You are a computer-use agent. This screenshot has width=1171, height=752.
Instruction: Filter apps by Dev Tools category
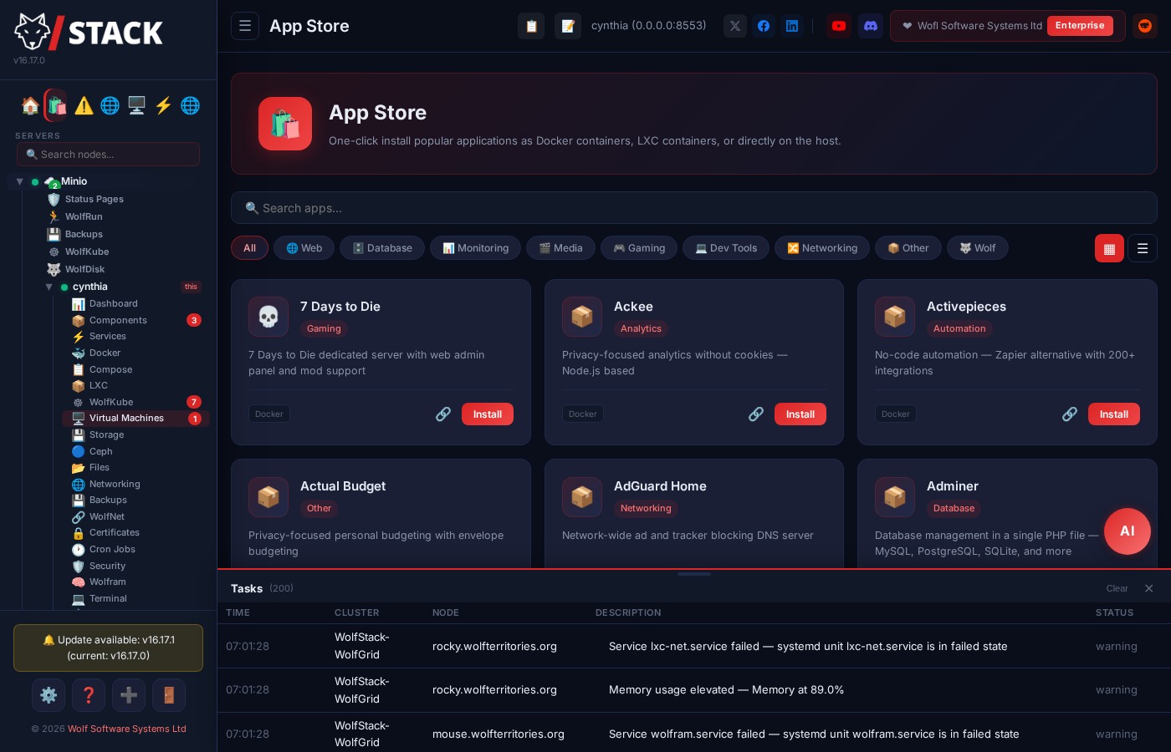click(726, 248)
